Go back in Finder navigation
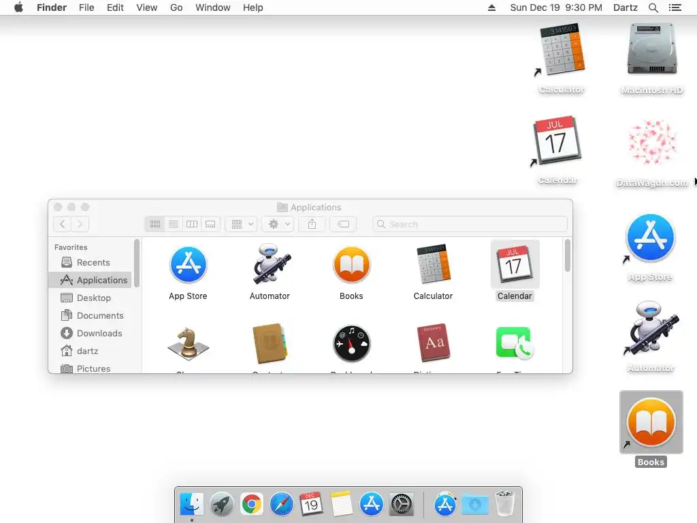 (63, 224)
